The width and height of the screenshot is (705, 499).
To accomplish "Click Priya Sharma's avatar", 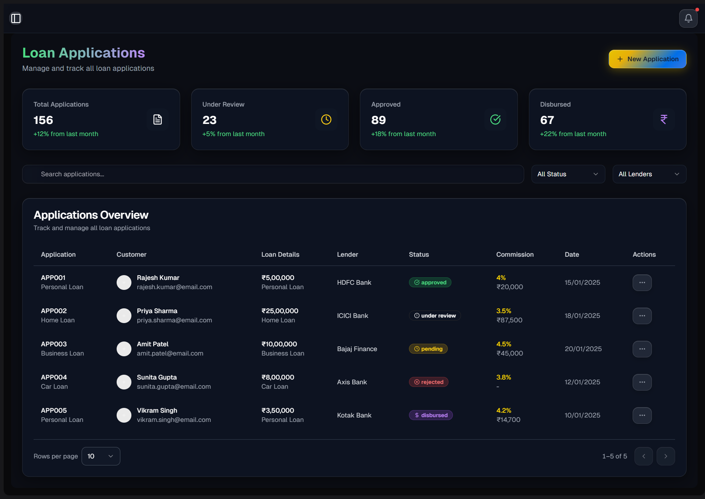I will [x=124, y=316].
